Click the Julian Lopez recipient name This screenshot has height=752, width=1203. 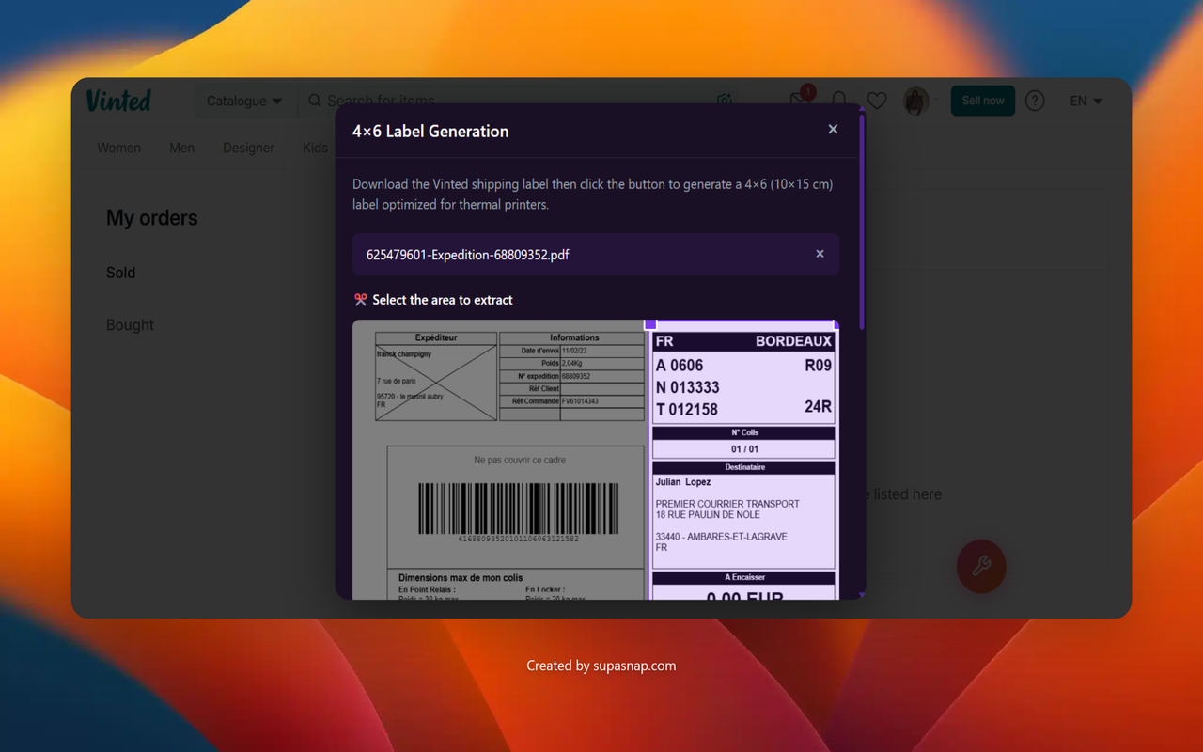pos(683,482)
